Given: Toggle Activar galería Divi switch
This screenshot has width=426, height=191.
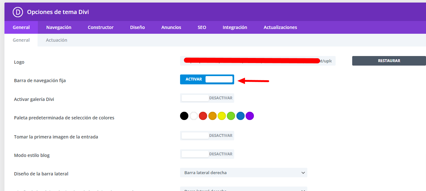Looking at the screenshot, I should point(207,98).
